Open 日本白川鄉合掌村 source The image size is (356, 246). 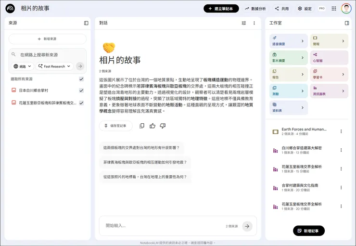33,91
